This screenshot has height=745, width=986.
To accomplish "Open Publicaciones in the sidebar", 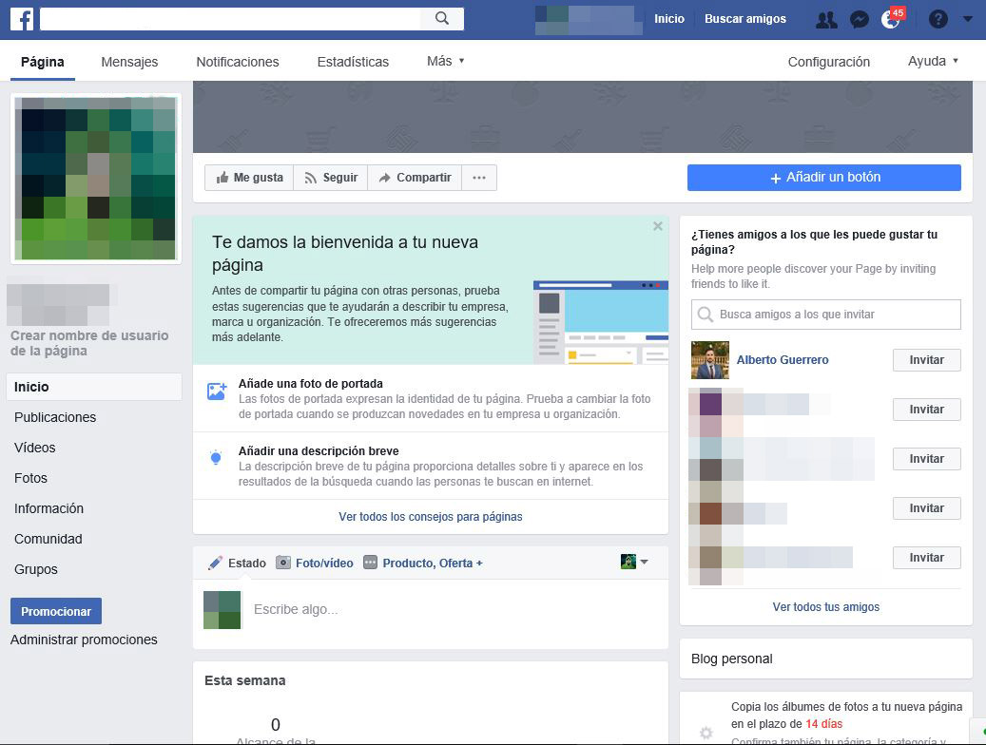I will pos(55,417).
